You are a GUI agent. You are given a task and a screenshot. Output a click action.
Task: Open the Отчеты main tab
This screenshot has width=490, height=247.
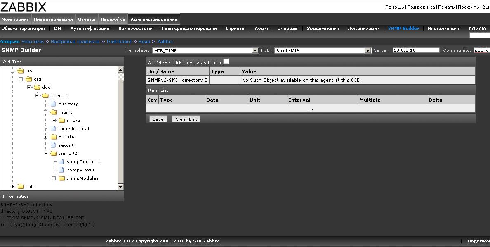pos(87,19)
